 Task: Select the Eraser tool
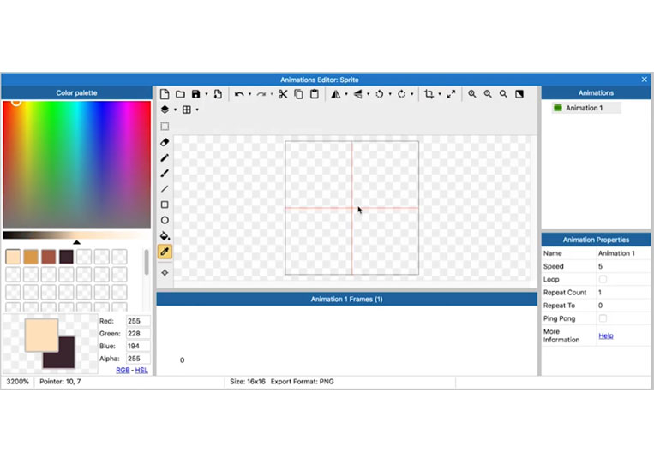coord(165,142)
